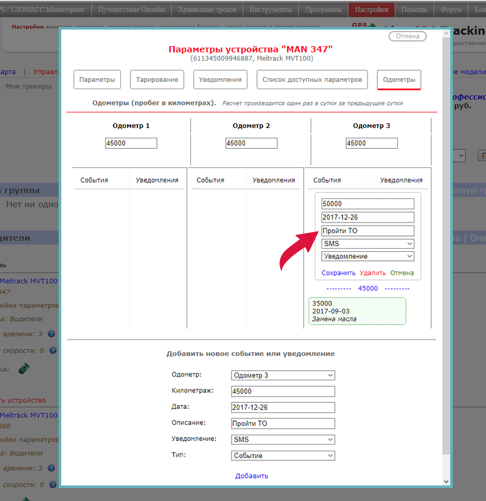The width and height of the screenshot is (486, 501).
Task: Open the 'Хранилище треков' menu item
Action: click(x=207, y=10)
